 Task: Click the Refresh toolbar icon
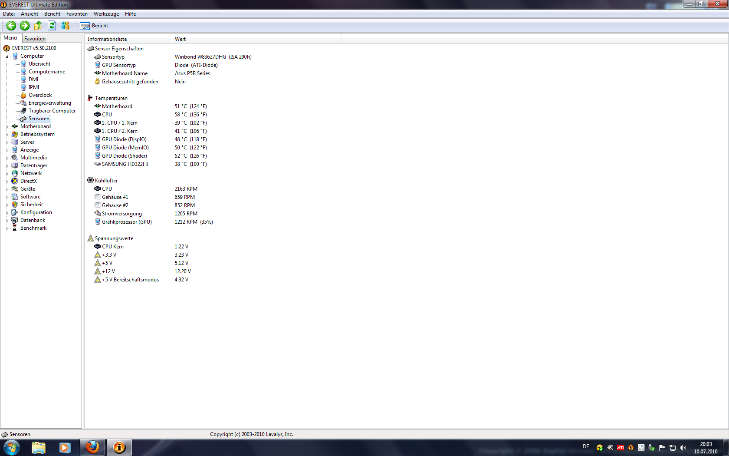click(52, 26)
